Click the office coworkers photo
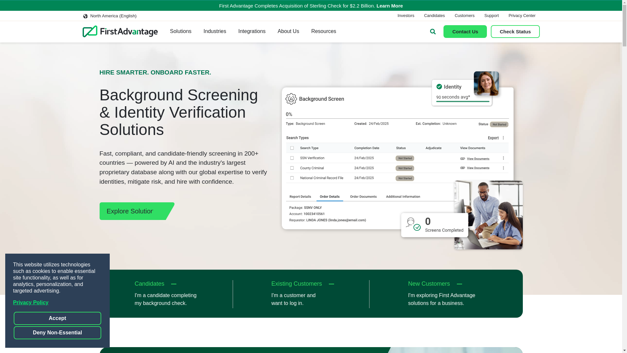This screenshot has width=627, height=353. 489,215
